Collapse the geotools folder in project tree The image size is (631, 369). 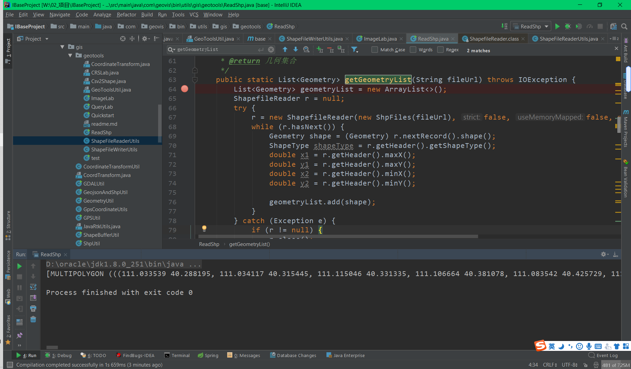point(70,56)
